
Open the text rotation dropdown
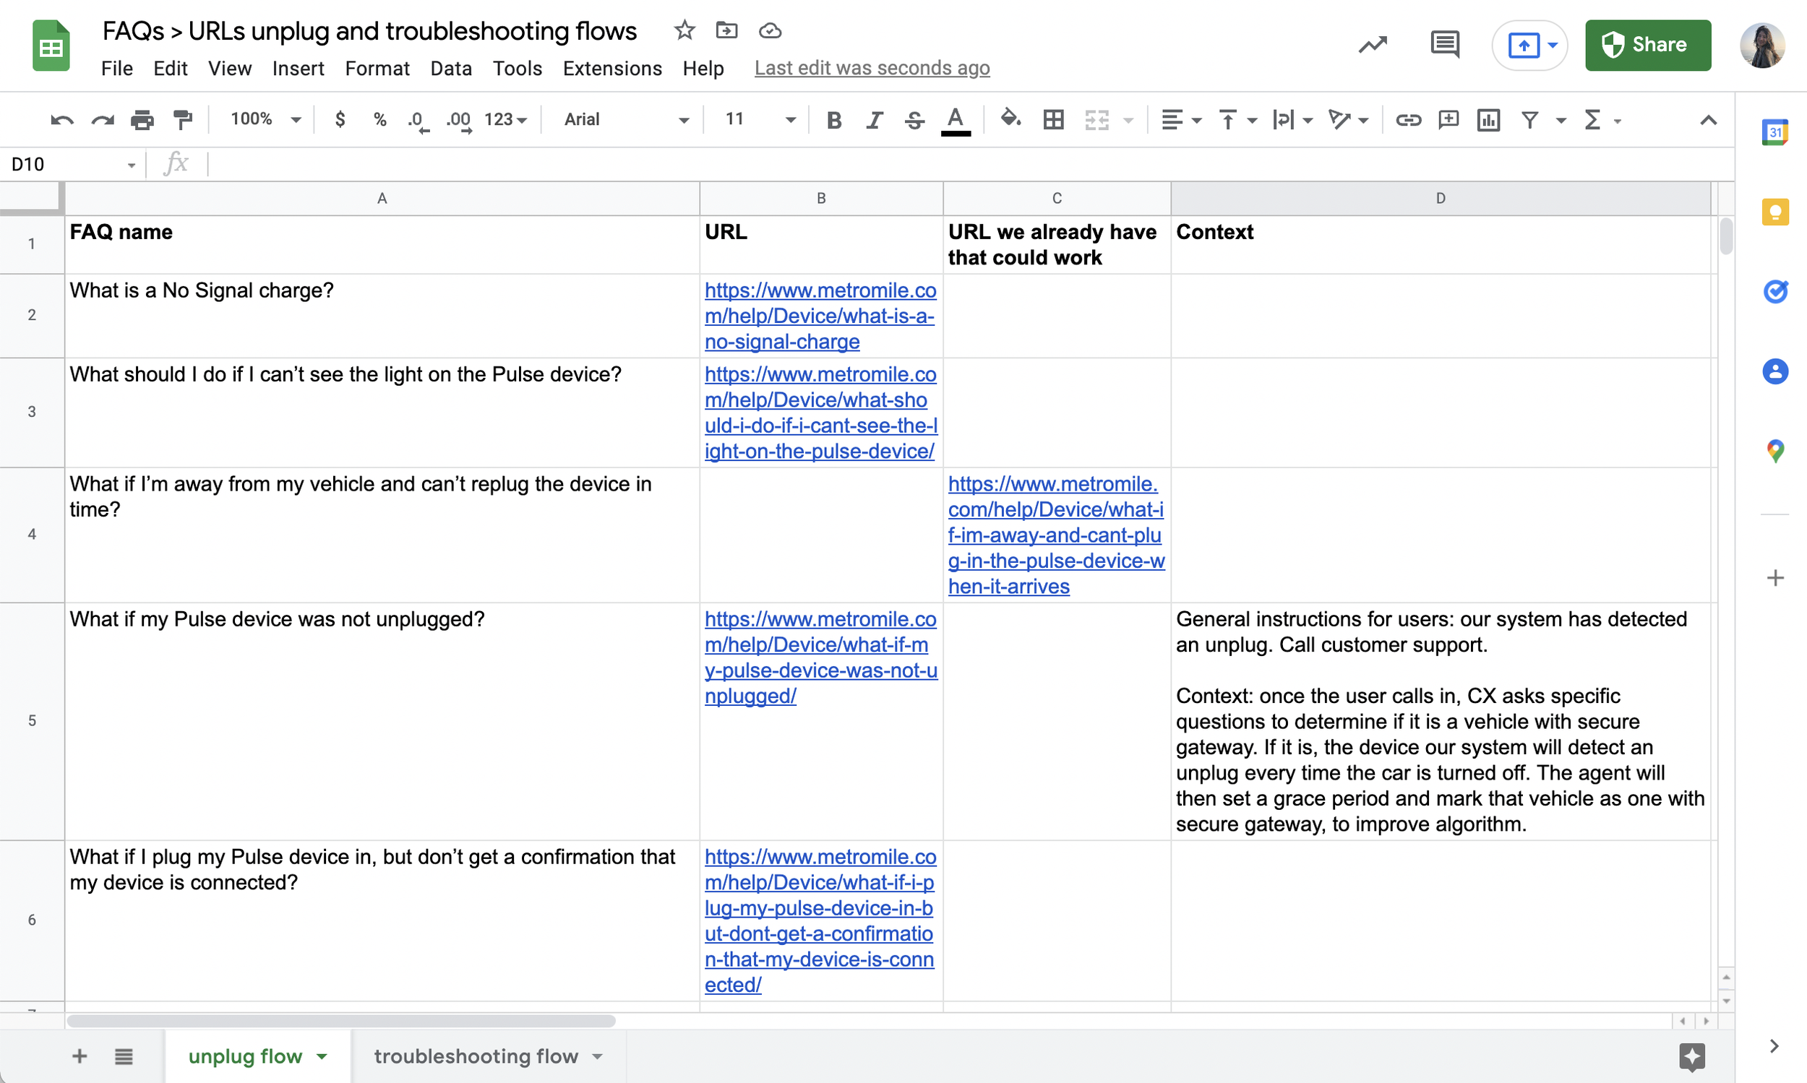click(1348, 120)
